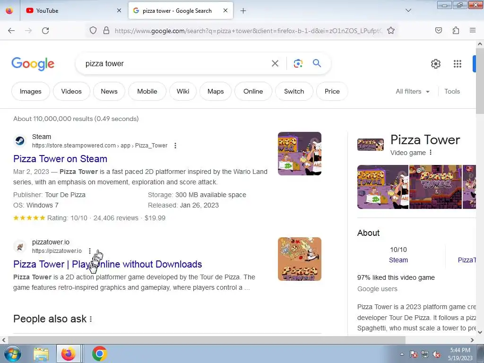Screen dimensions: 484x363
Task: Close the pizza tower Google Search tab
Action: coord(225,10)
